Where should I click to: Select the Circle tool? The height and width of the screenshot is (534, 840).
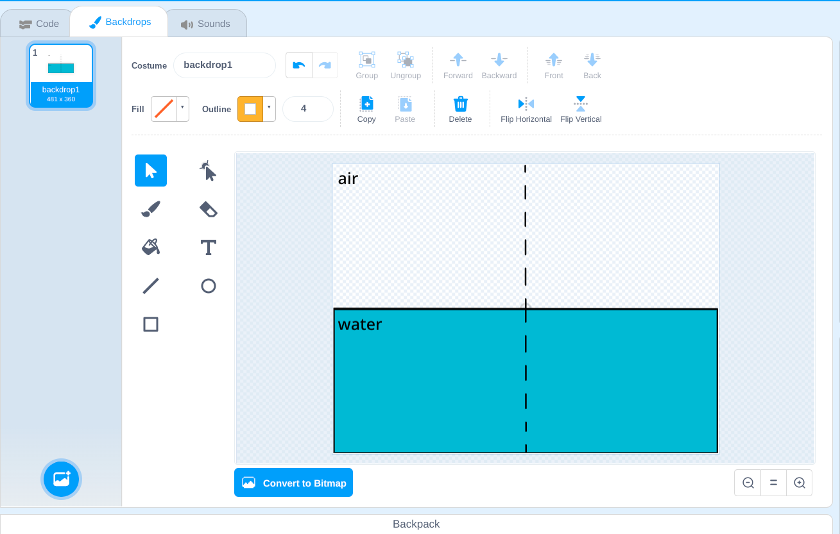pos(209,286)
